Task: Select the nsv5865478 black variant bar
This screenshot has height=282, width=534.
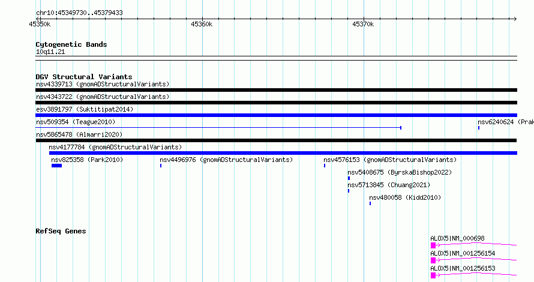Action: (x=276, y=140)
